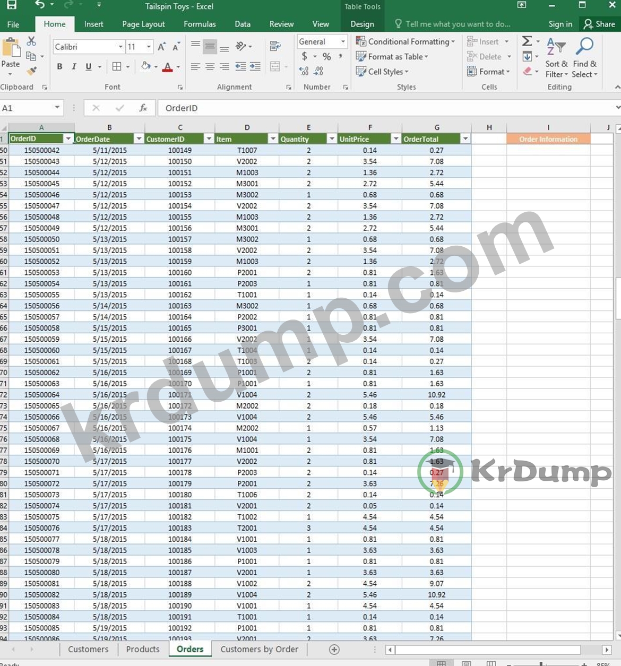Image resolution: width=621 pixels, height=666 pixels.
Task: Open the Borders tool
Action: click(117, 66)
